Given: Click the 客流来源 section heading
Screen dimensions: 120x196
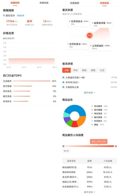Looking at the screenshot, I should pyautogui.click(x=67, y=10).
